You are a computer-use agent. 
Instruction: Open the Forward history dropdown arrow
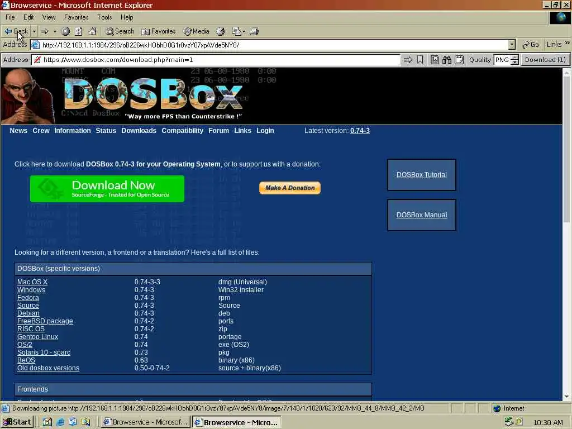click(55, 31)
